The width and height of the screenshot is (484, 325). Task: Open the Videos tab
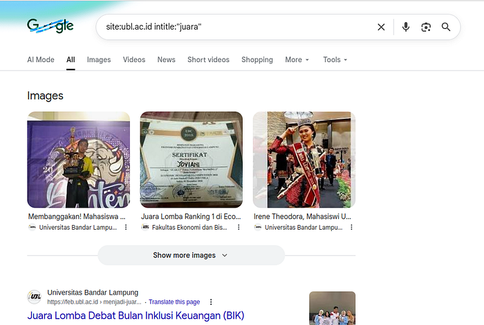click(134, 59)
